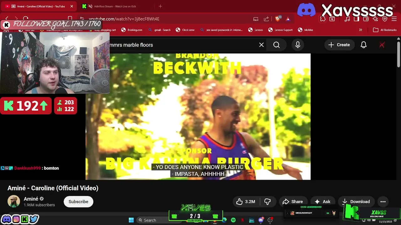
Task: Open the Booking.com bookmark
Action: 132,30
